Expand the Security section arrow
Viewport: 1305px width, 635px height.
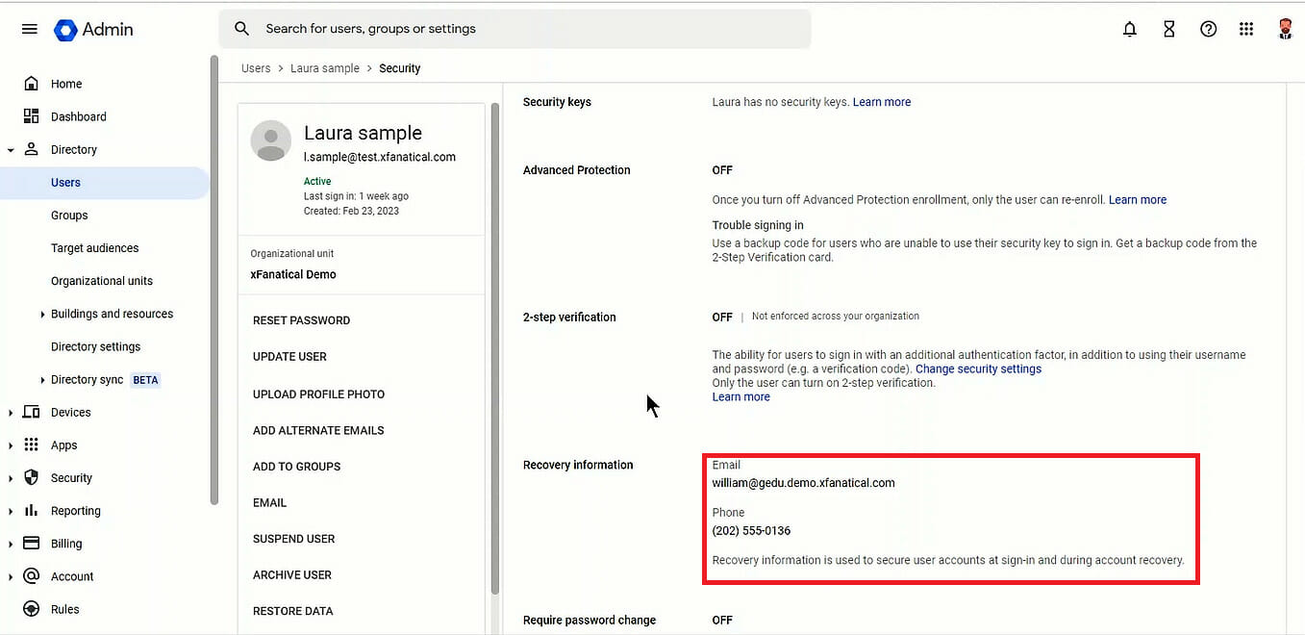[11, 478]
